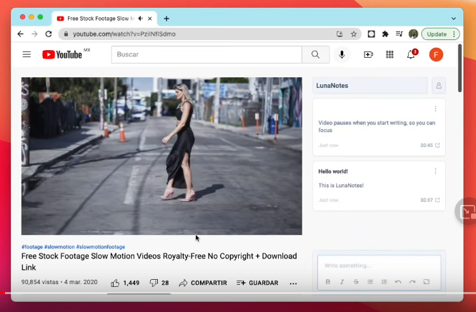Image resolution: width=476 pixels, height=312 pixels.
Task: Open the Extensions puzzle icon
Action: tap(385, 34)
